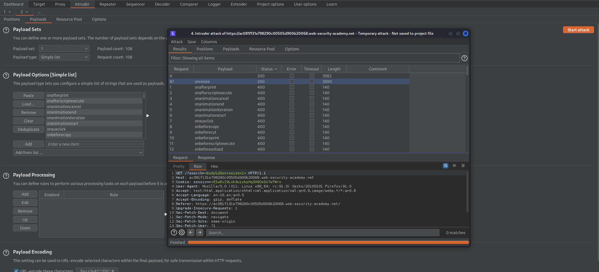
Task: Open Payload Processing help icon
Action: click(6, 176)
